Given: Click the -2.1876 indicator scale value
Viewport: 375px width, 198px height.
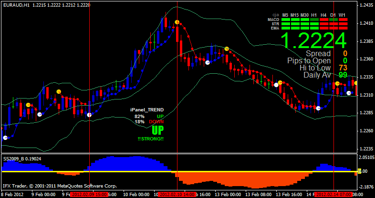Looking at the screenshot, I should [x=366, y=186].
